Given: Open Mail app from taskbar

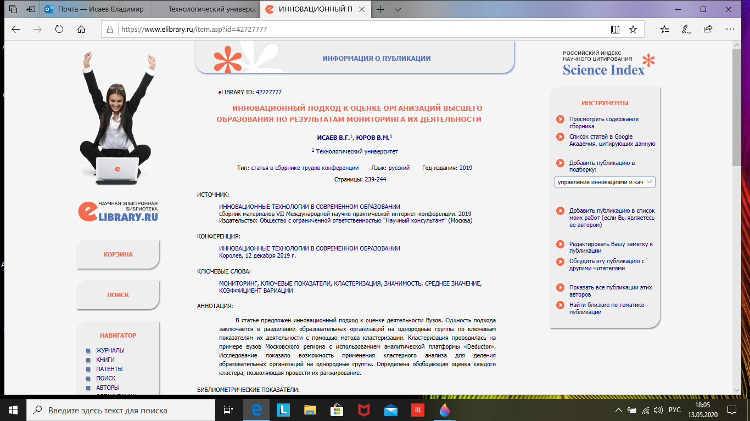Looking at the screenshot, I should 390,409.
